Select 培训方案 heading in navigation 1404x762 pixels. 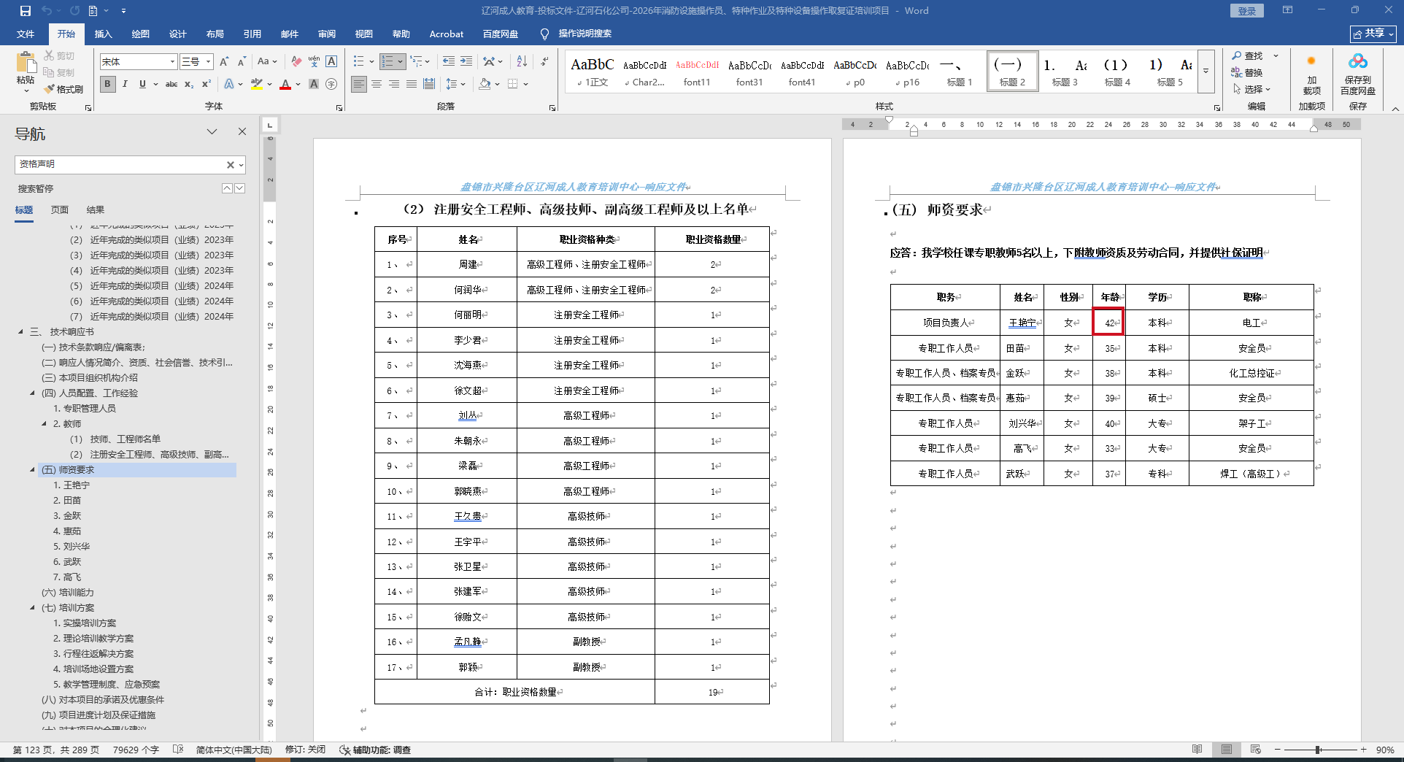click(69, 608)
